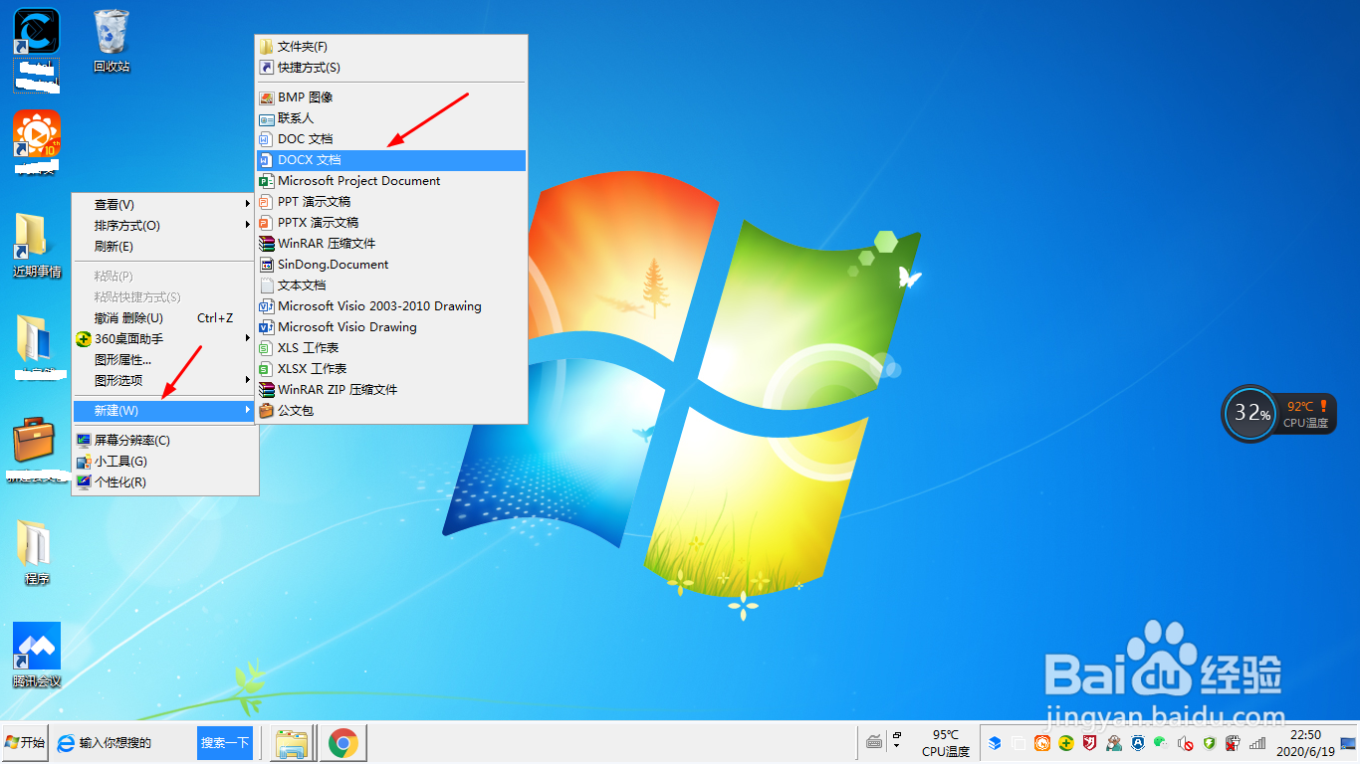Create a new DOCX 文档

point(390,159)
